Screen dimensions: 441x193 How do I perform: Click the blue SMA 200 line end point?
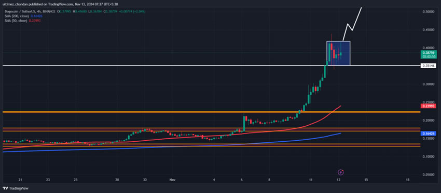tap(341, 133)
